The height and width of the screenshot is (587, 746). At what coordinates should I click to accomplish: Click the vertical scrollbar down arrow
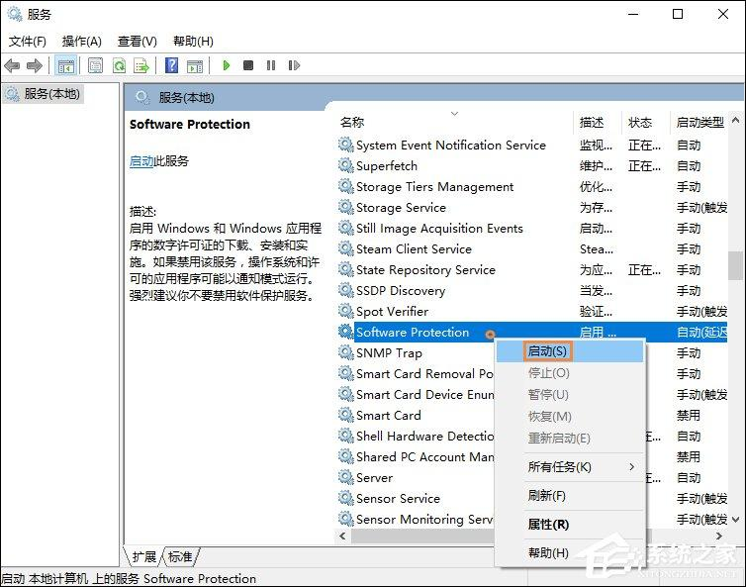click(735, 520)
